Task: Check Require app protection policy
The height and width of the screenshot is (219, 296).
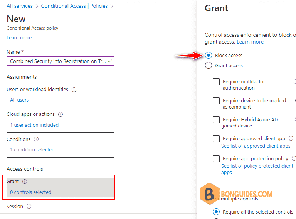Action: 216,159
